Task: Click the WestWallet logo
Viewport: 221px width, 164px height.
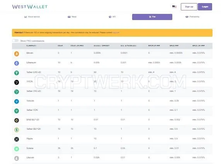Action: pos(30,7)
